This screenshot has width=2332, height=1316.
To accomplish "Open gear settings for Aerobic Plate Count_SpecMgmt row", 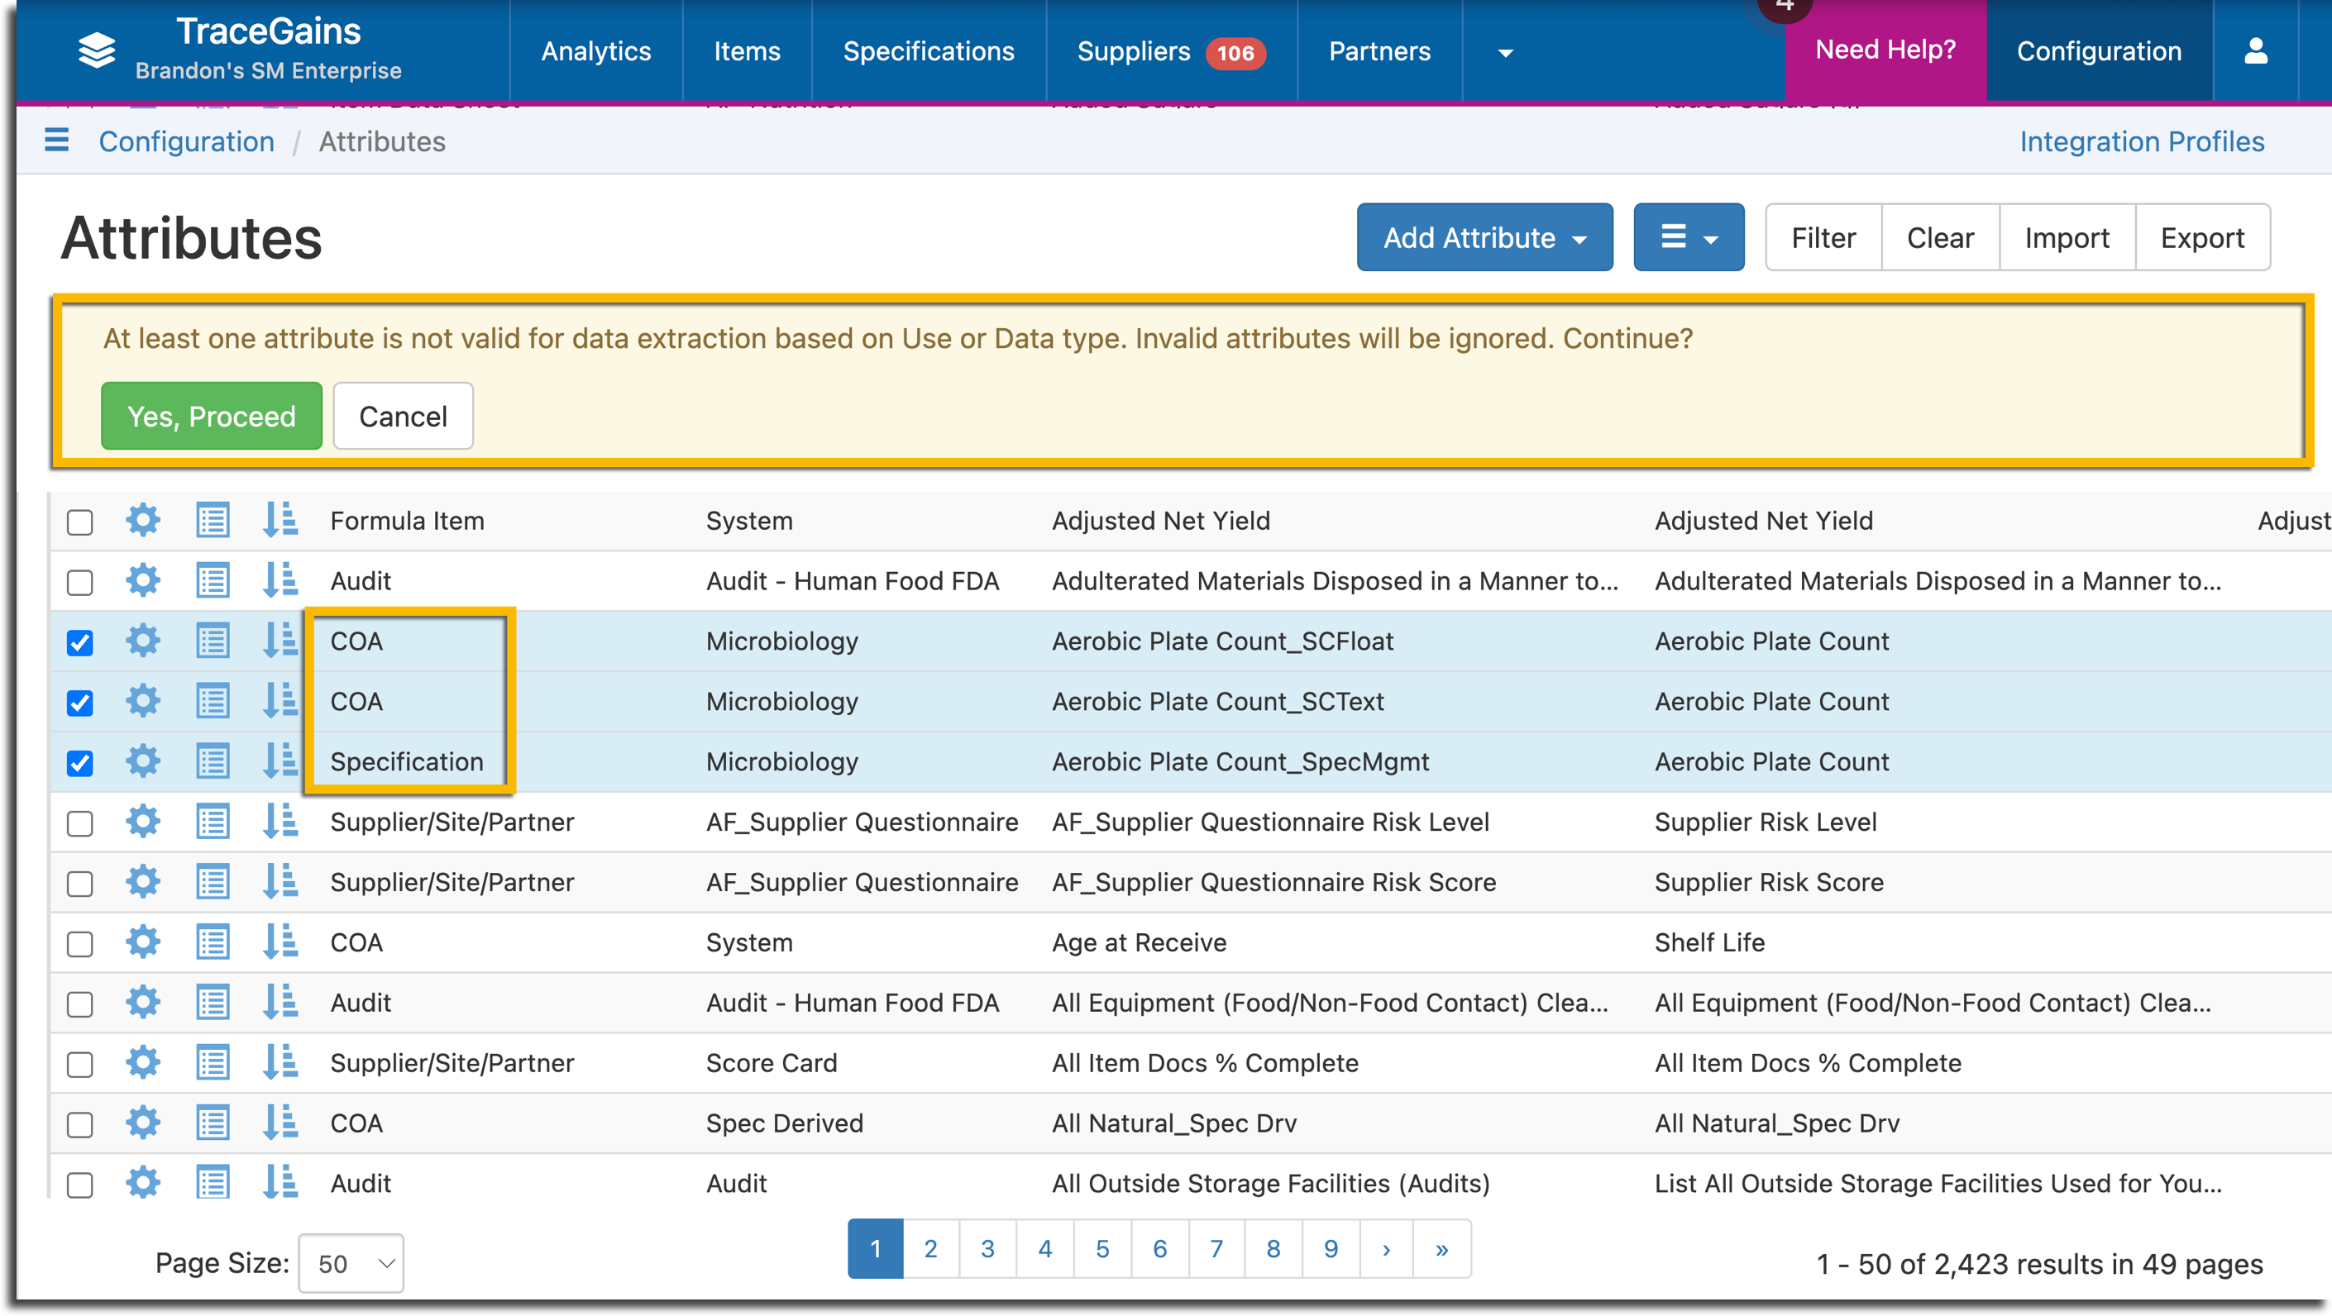I will point(143,761).
